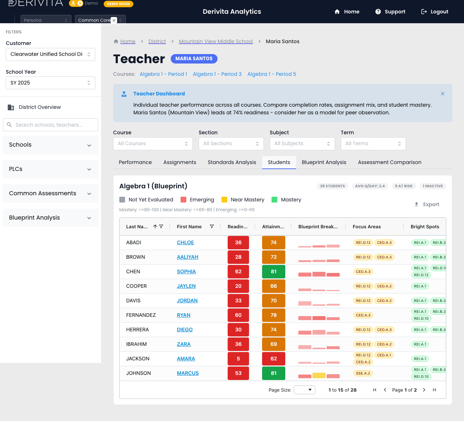Click the Home house icon in header
This screenshot has width=464, height=421.
point(337,12)
